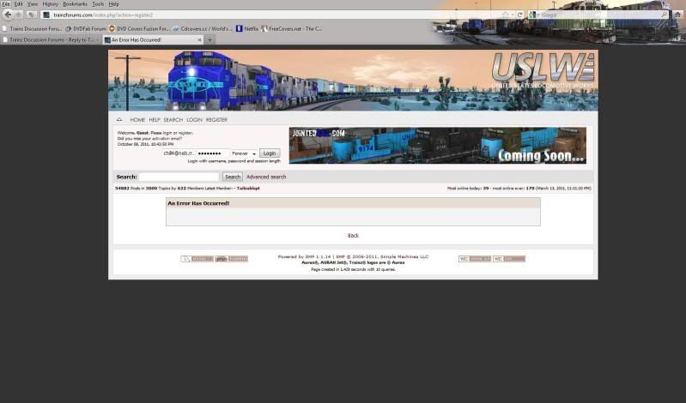Open forum SEARCH nav link

coord(173,120)
